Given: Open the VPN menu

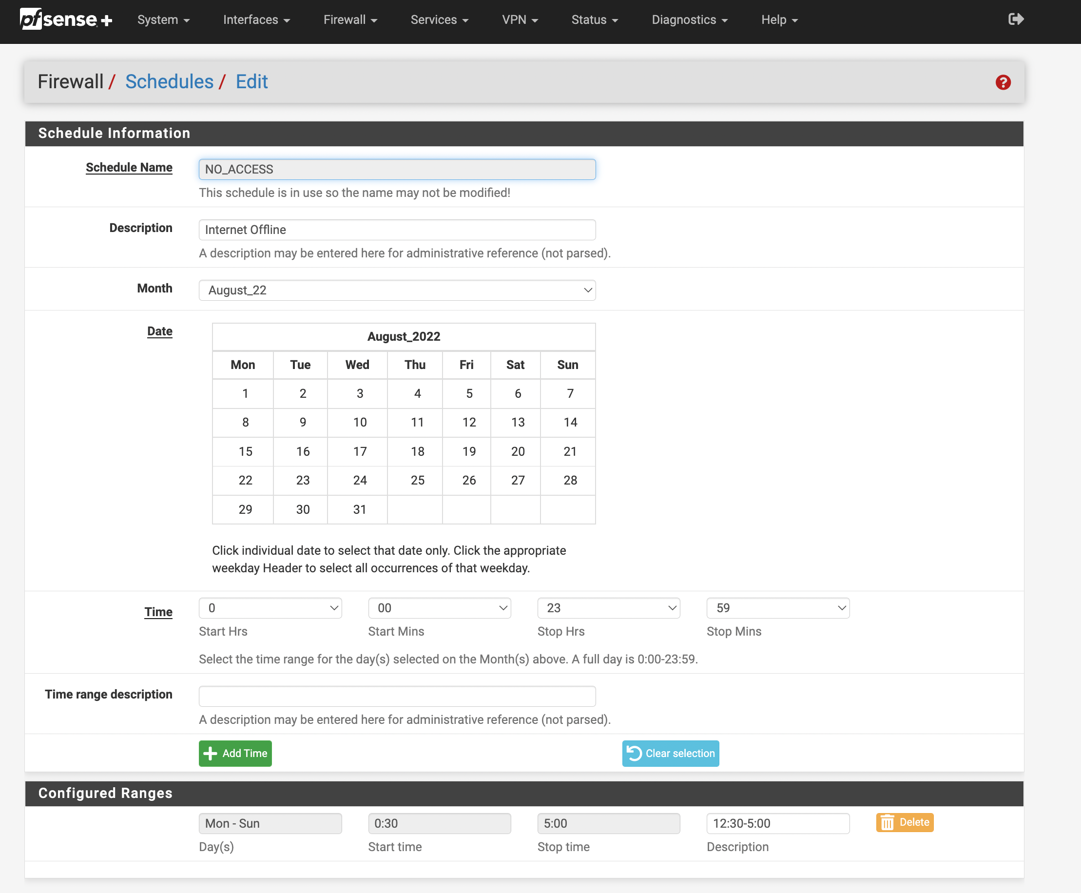Looking at the screenshot, I should click(x=520, y=19).
